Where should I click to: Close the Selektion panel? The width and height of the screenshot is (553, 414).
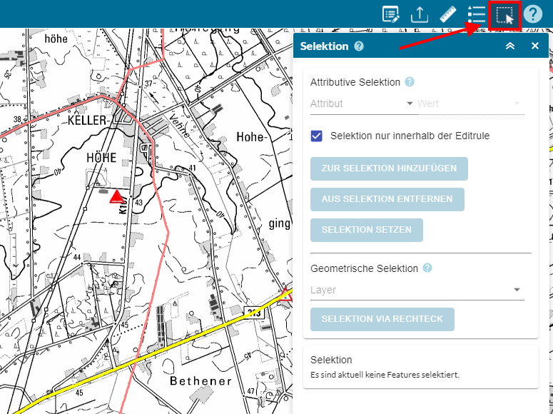point(535,46)
